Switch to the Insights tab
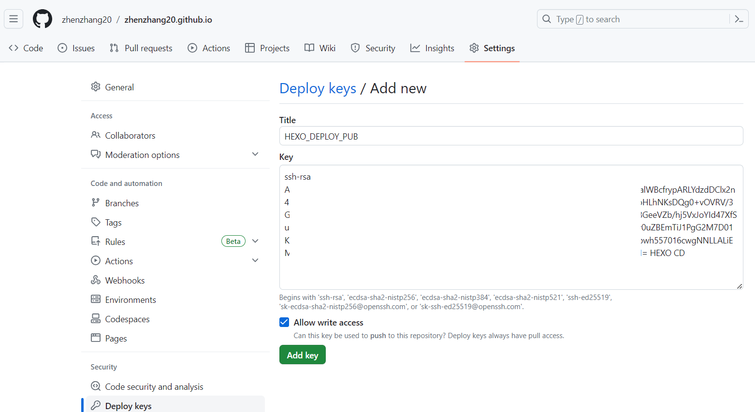The image size is (755, 412). [x=432, y=48]
